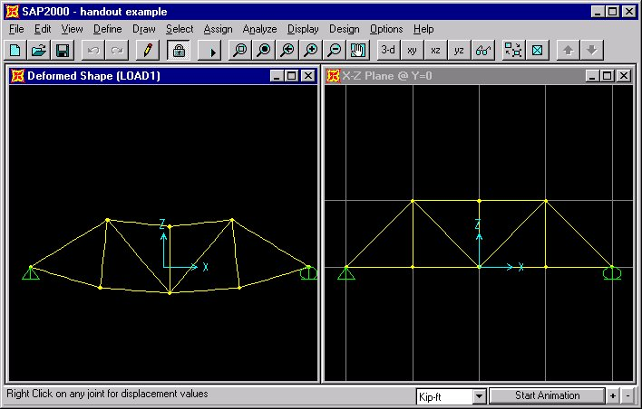Click the perspective glasses icon
The width and height of the screenshot is (642, 409).
click(x=483, y=51)
